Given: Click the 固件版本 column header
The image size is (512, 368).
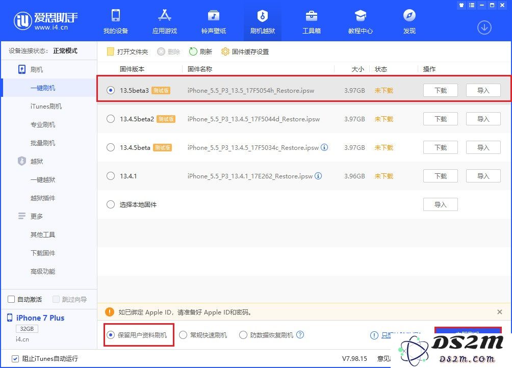Looking at the screenshot, I should click(x=132, y=69).
